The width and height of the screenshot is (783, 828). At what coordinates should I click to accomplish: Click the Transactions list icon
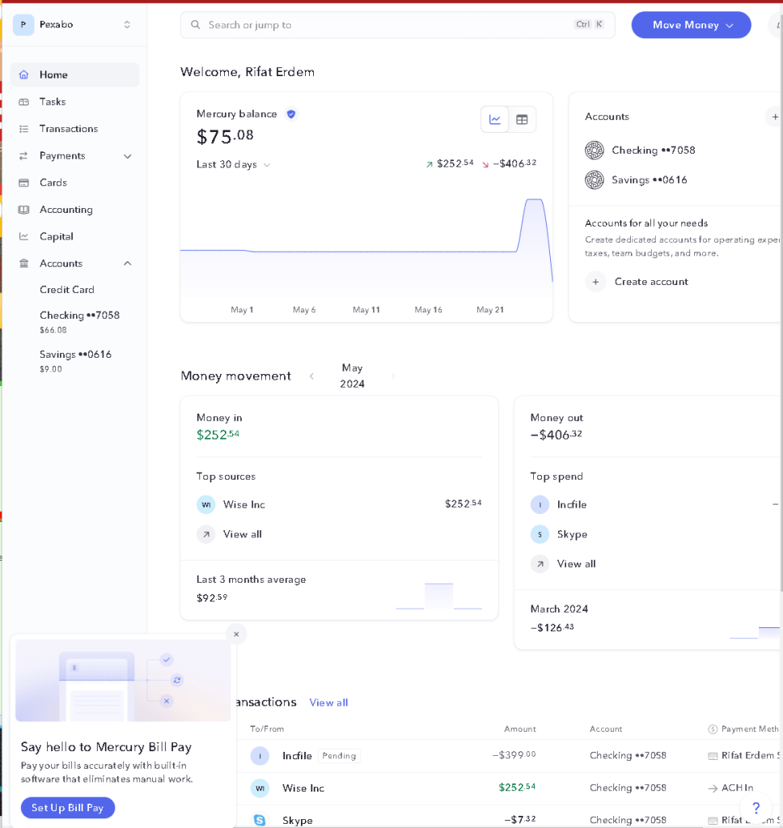(x=23, y=129)
